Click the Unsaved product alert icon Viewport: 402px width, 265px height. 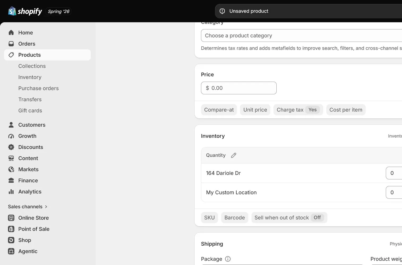coord(222,11)
